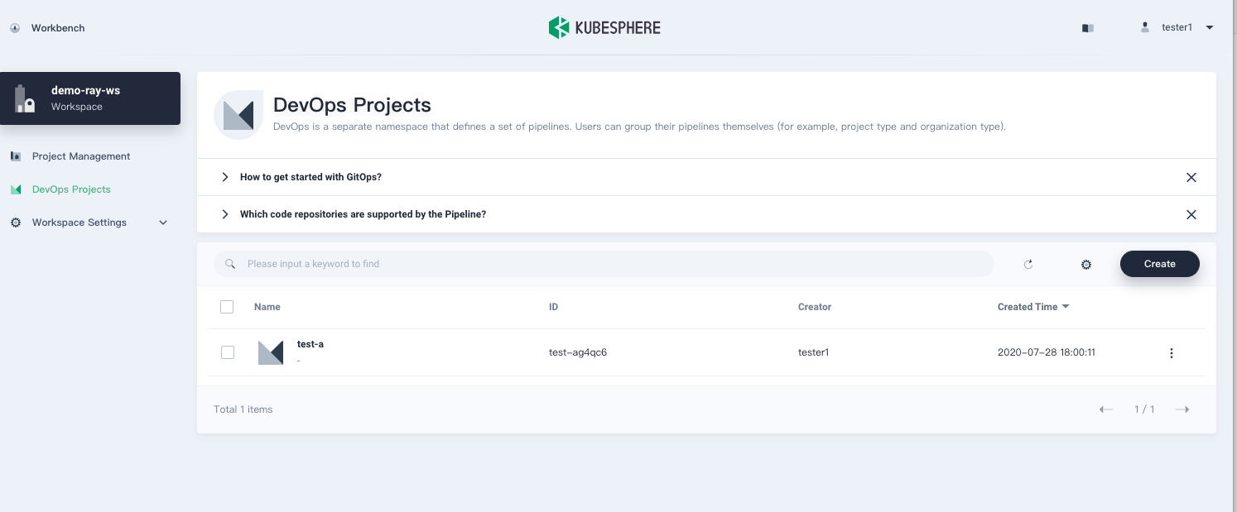Click the KubeSphere logo
The width and height of the screenshot is (1237, 512).
[x=604, y=28]
